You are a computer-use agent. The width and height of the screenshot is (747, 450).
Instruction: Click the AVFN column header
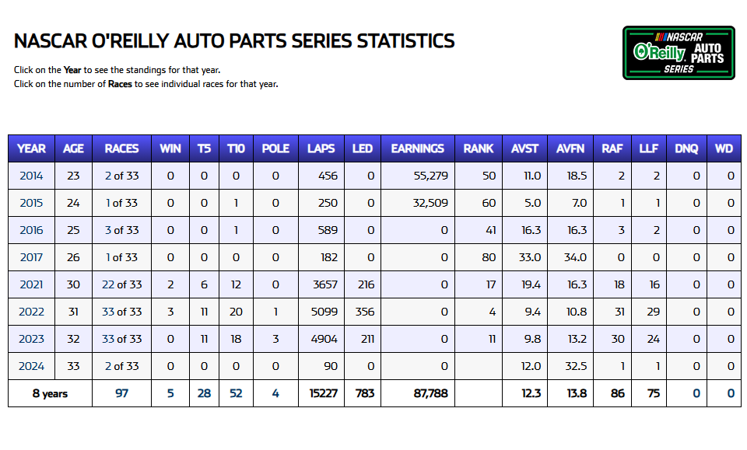click(x=572, y=148)
